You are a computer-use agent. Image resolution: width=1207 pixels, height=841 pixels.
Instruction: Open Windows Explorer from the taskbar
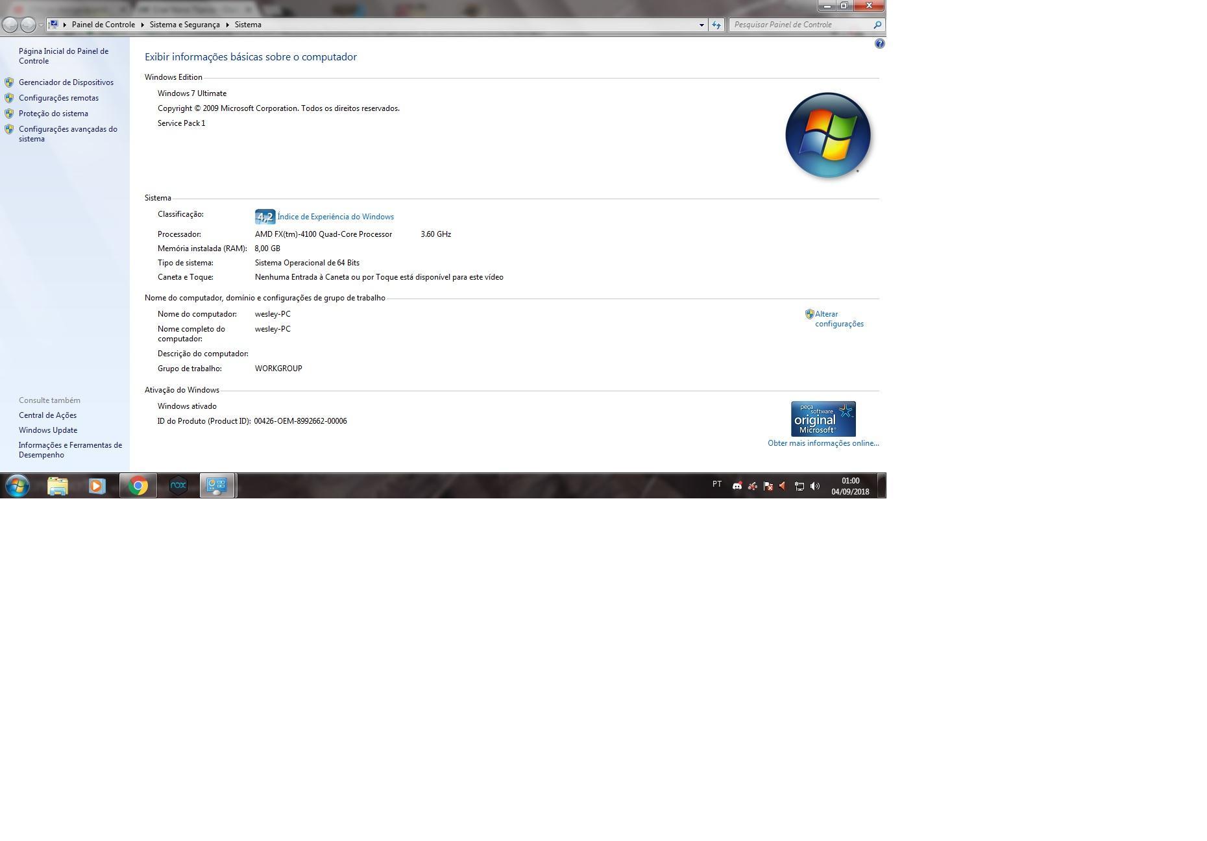(58, 486)
